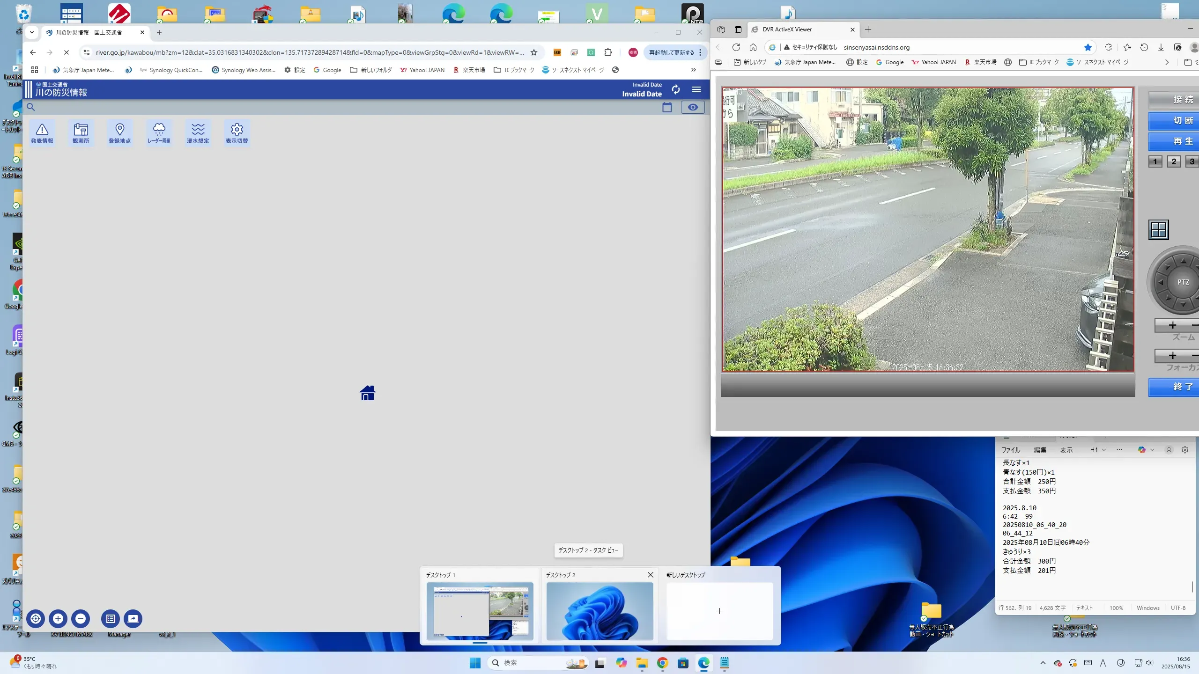Select camera channel 1 button
The image size is (1199, 674).
point(1155,161)
